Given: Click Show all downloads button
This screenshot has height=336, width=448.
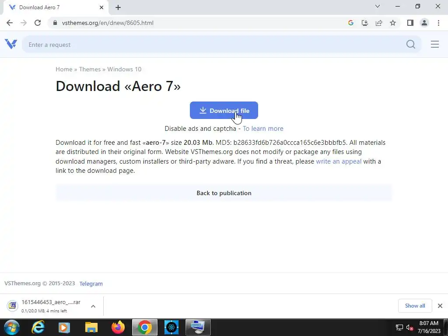Looking at the screenshot, I should coord(415,306).
